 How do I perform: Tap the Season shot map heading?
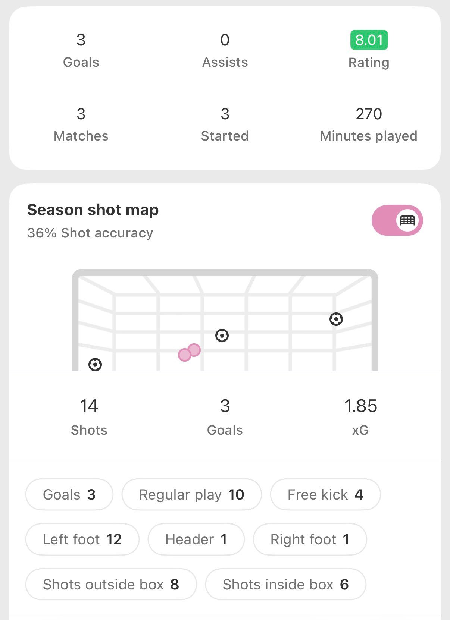point(93,210)
